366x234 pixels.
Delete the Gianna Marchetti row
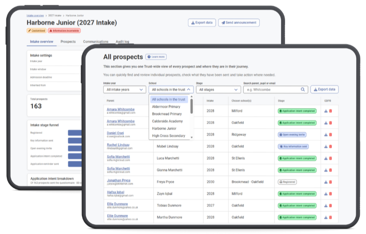pyautogui.click(x=330, y=170)
